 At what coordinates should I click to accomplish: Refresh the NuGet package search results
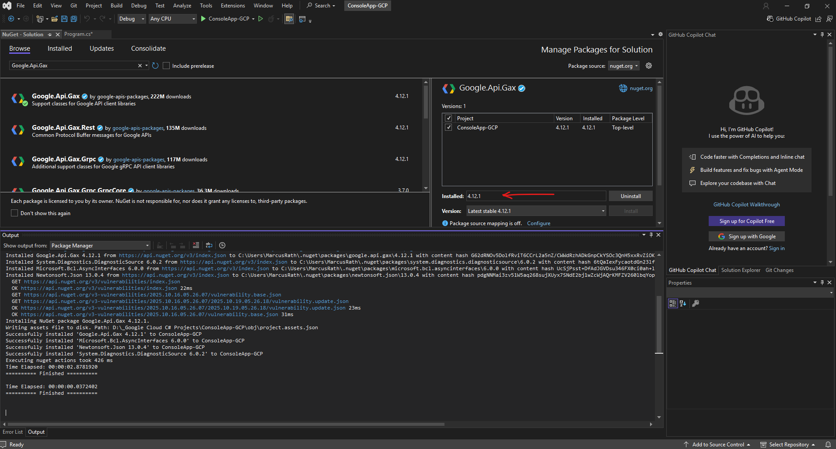coord(155,66)
